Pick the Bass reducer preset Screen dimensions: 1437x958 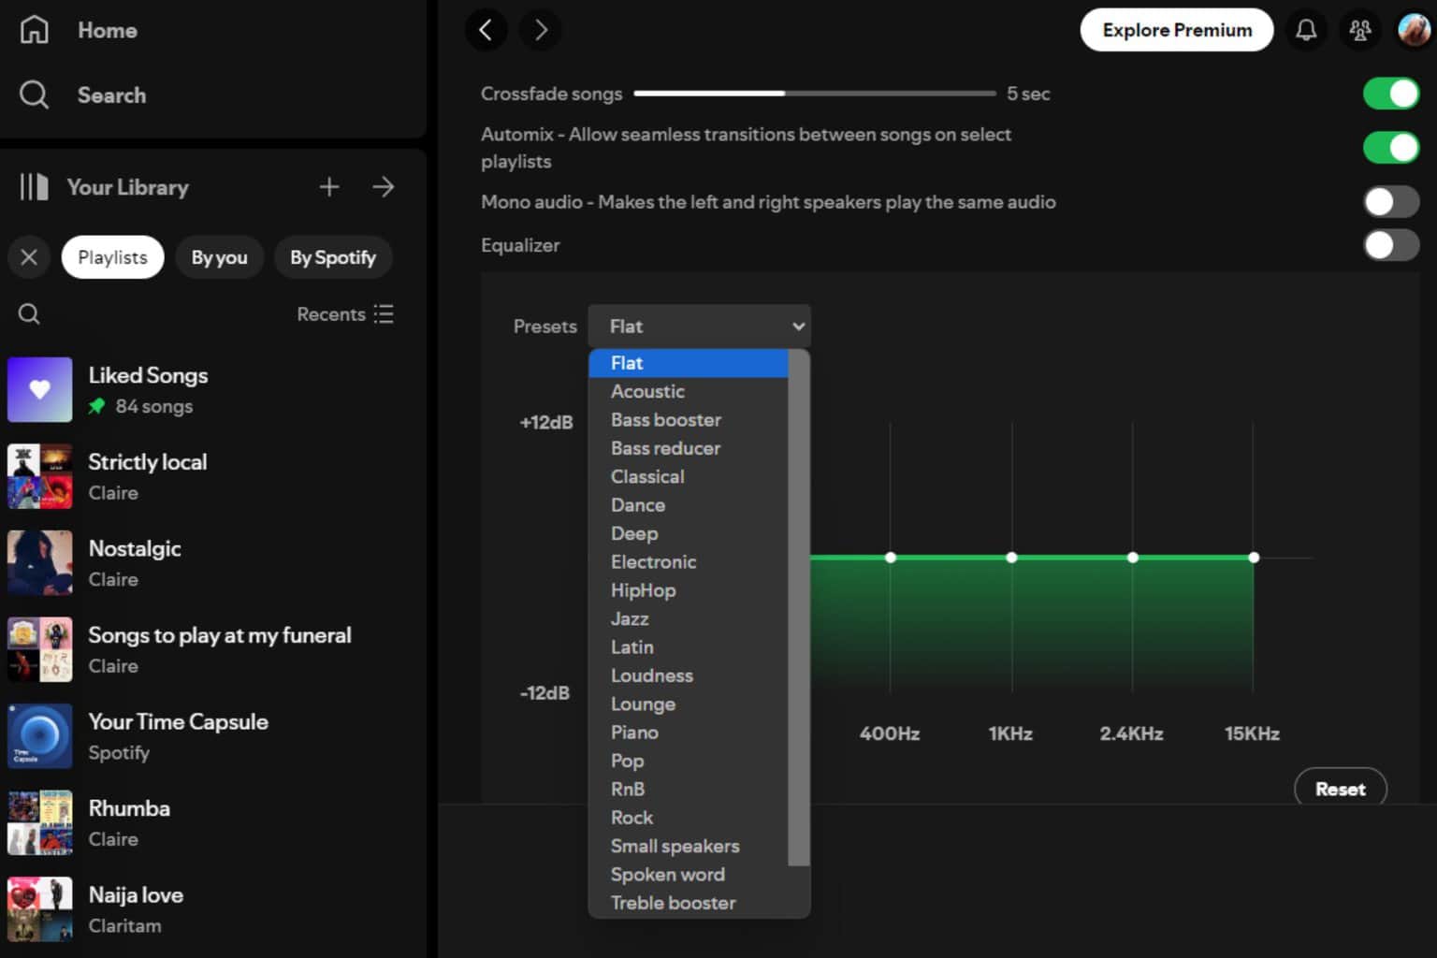click(689, 448)
